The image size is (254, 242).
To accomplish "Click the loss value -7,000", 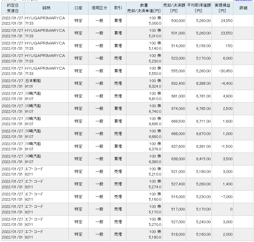I will [x=226, y=197].
